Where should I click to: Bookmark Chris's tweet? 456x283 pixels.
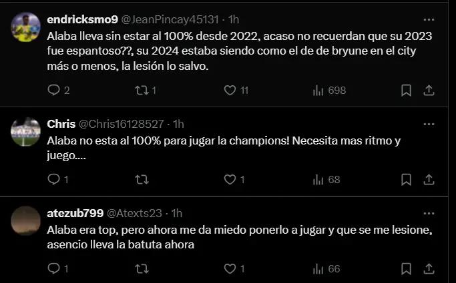[x=406, y=179]
